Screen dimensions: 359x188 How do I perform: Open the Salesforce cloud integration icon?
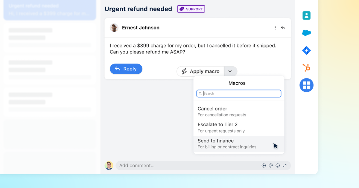tap(306, 33)
